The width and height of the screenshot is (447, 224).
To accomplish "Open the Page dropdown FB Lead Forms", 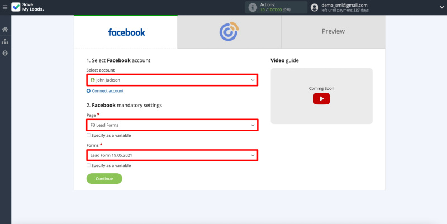I will tap(172, 125).
